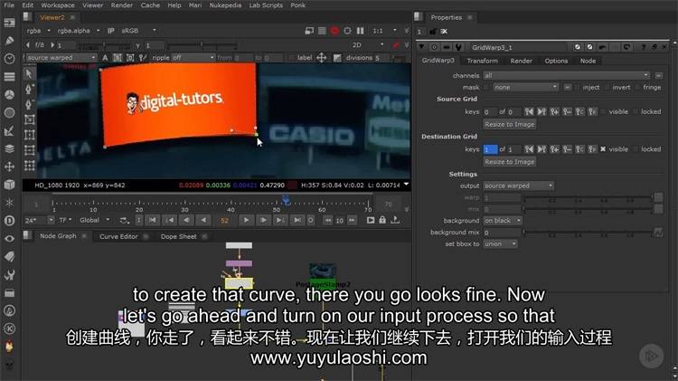678x381 pixels.
Task: Jump to the last frame
Action: (x=297, y=221)
